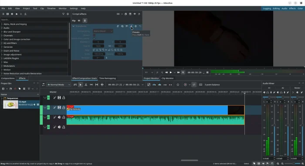Click the overwrite clip zone icon
305x166 pixels.
click(x=160, y=85)
